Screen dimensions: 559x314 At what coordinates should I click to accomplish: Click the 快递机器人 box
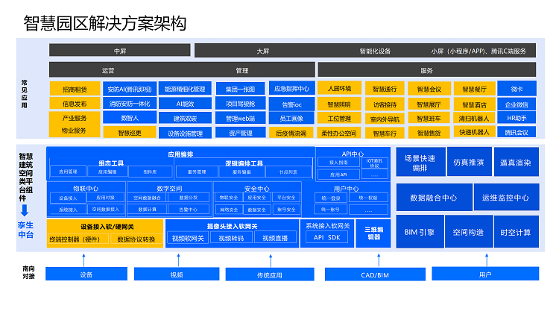tap(475, 132)
